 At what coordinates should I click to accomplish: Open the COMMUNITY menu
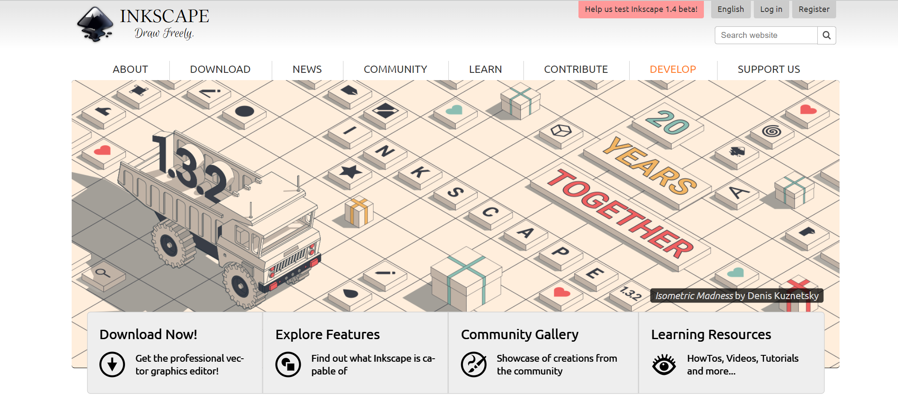point(395,69)
